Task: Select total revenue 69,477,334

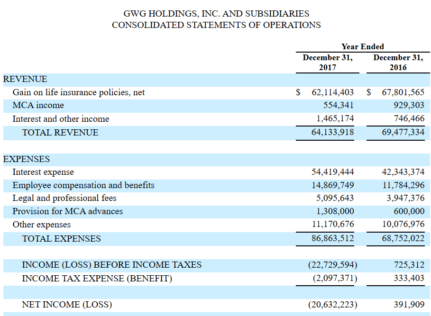Action: [x=403, y=132]
